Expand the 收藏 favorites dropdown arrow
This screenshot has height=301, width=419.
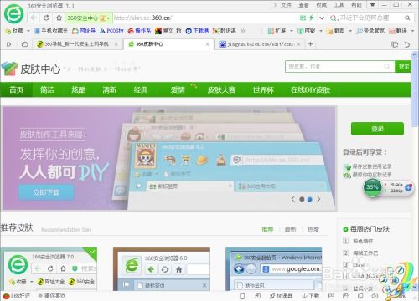tap(28, 31)
